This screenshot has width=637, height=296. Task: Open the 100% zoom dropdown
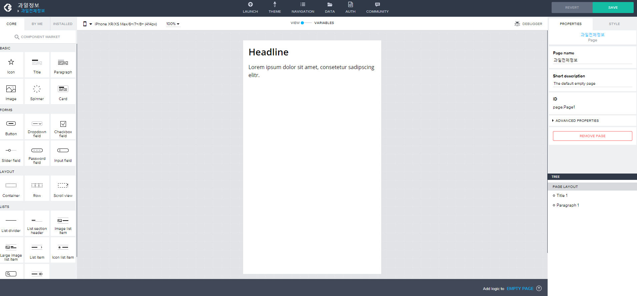coord(173,24)
